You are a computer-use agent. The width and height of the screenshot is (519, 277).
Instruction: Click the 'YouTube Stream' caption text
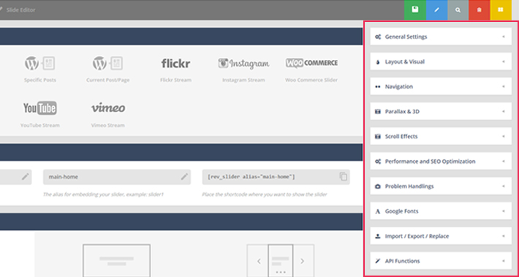point(39,125)
